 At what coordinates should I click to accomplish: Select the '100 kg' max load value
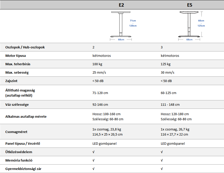pyautogui.click(x=97, y=64)
